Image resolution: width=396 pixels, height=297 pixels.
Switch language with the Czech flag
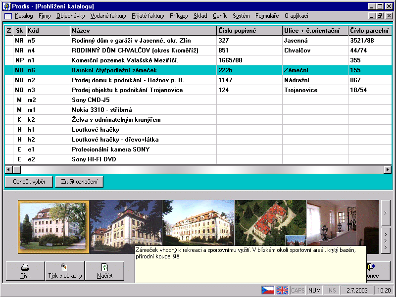click(268, 290)
